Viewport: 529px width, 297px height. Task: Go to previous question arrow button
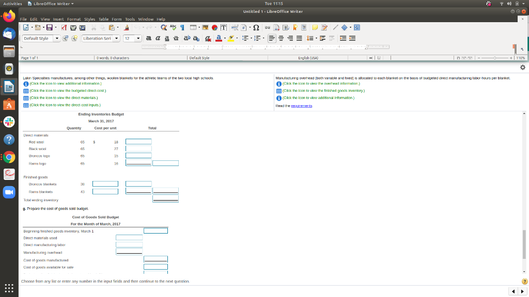(513, 291)
